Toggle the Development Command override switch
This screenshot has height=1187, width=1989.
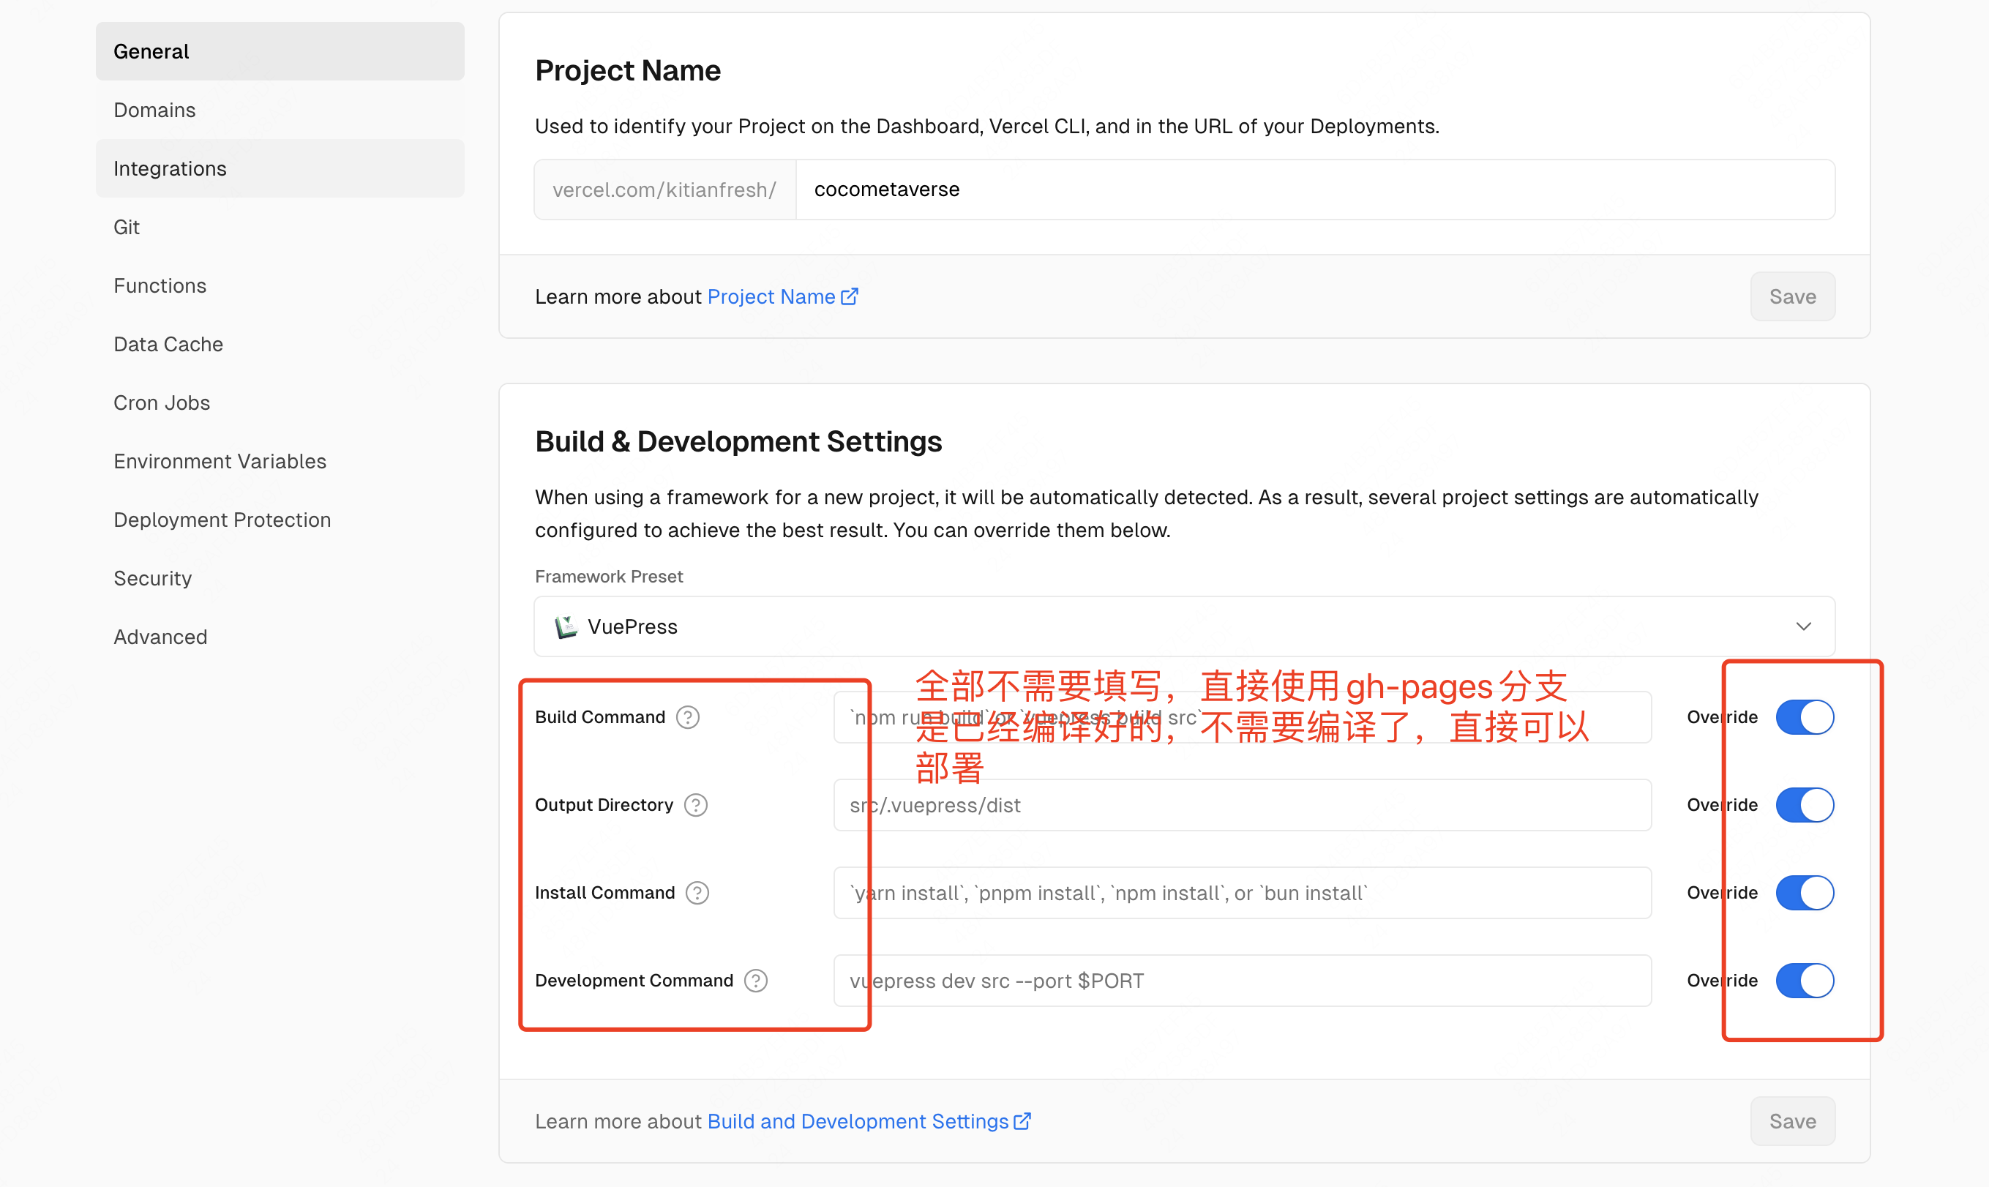(1805, 981)
